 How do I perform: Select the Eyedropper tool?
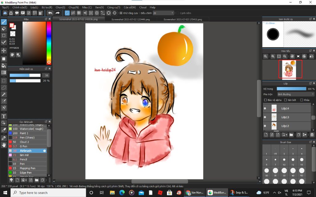pyautogui.click(x=4, y=138)
